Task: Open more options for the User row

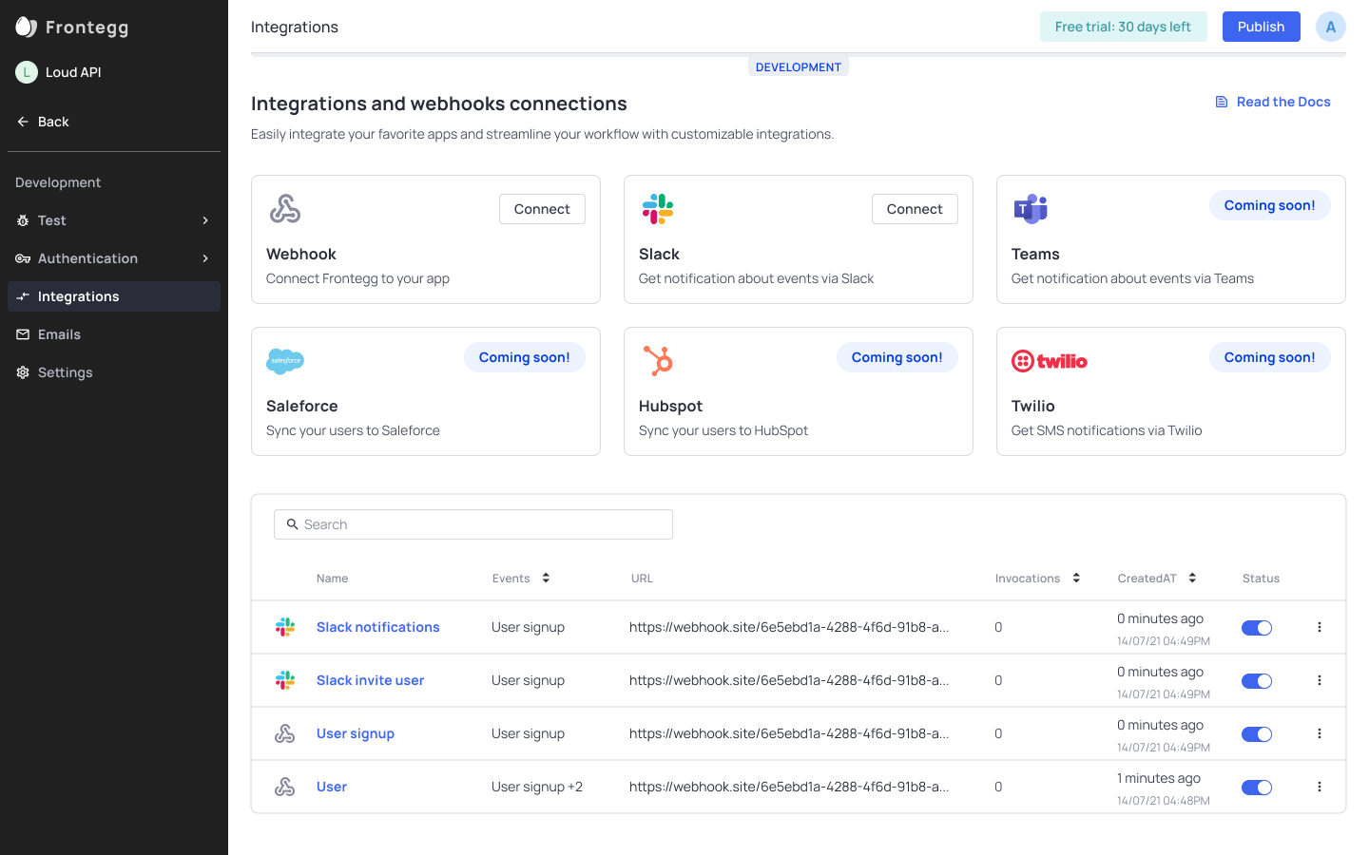Action: click(1320, 787)
